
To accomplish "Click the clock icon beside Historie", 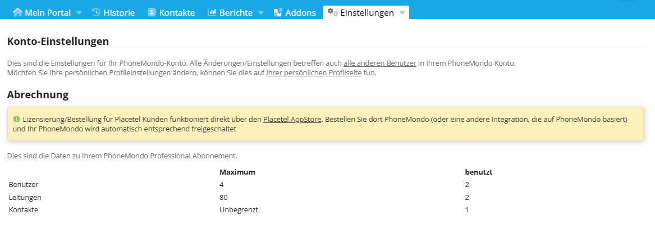I will [96, 12].
